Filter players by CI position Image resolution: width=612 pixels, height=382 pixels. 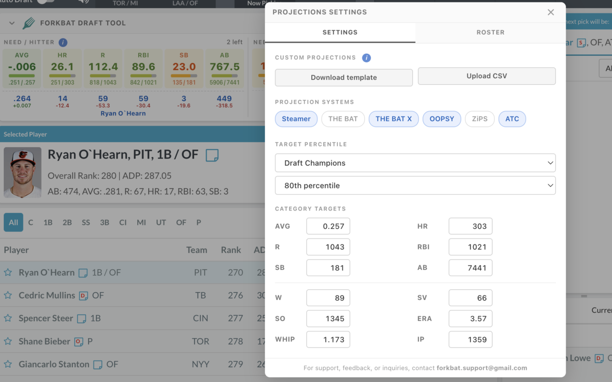tap(123, 223)
